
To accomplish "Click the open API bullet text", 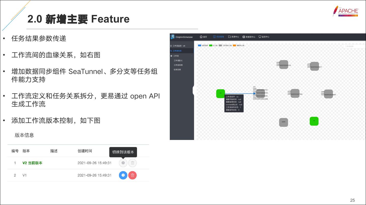I will point(85,100).
